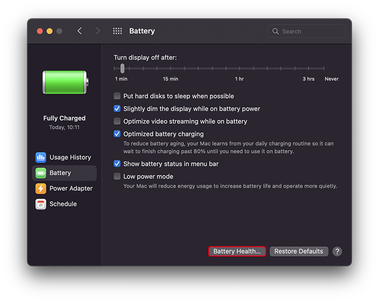Click the display off slider thumb

tap(122, 68)
